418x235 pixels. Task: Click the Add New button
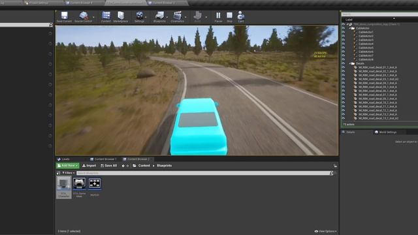click(68, 166)
